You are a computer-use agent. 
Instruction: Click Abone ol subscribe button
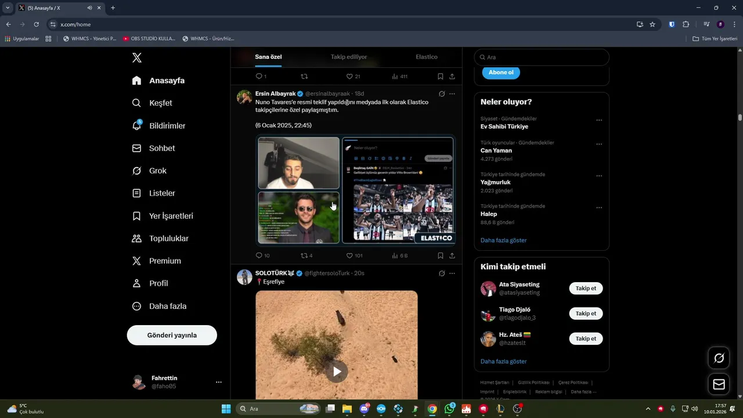coord(501,73)
